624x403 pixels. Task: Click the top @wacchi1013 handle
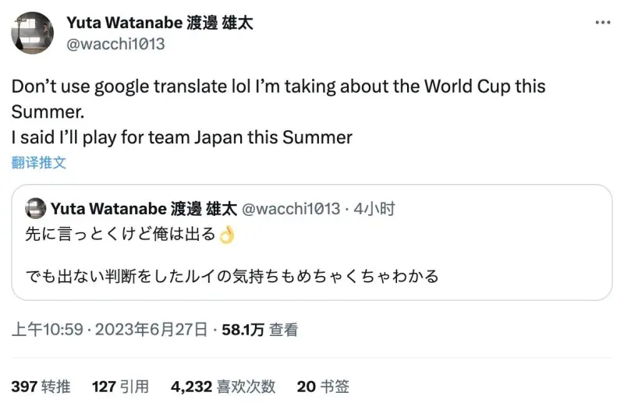coord(115,44)
